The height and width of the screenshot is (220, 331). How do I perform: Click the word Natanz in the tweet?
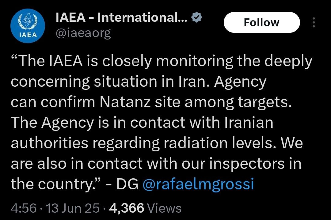coord(125,103)
